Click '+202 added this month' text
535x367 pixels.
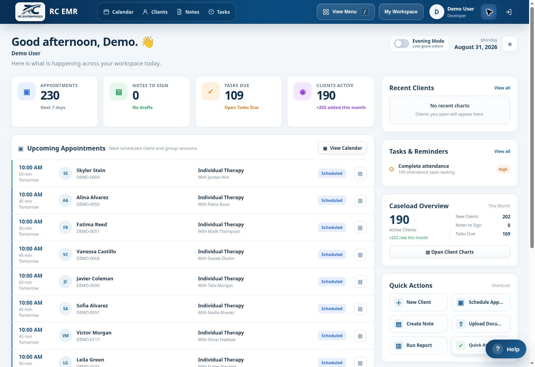point(341,107)
